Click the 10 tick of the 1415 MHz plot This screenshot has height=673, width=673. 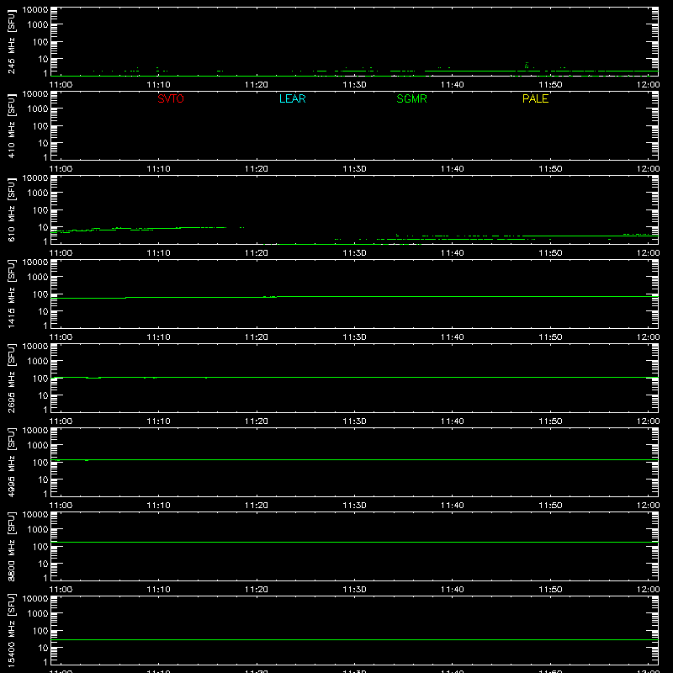43,311
